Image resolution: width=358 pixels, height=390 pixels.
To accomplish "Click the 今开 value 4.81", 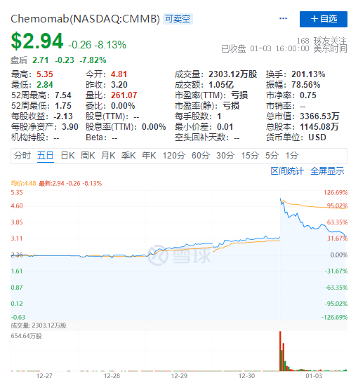I will [119, 74].
